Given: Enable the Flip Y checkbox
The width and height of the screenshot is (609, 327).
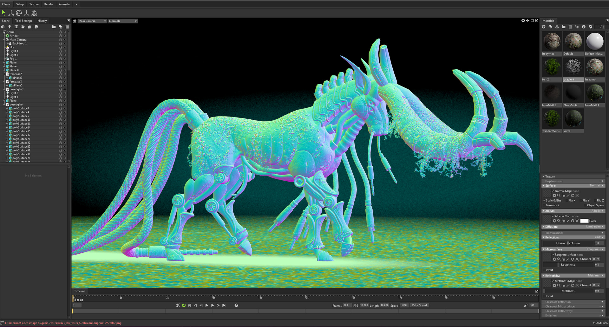Looking at the screenshot, I should [x=581, y=201].
